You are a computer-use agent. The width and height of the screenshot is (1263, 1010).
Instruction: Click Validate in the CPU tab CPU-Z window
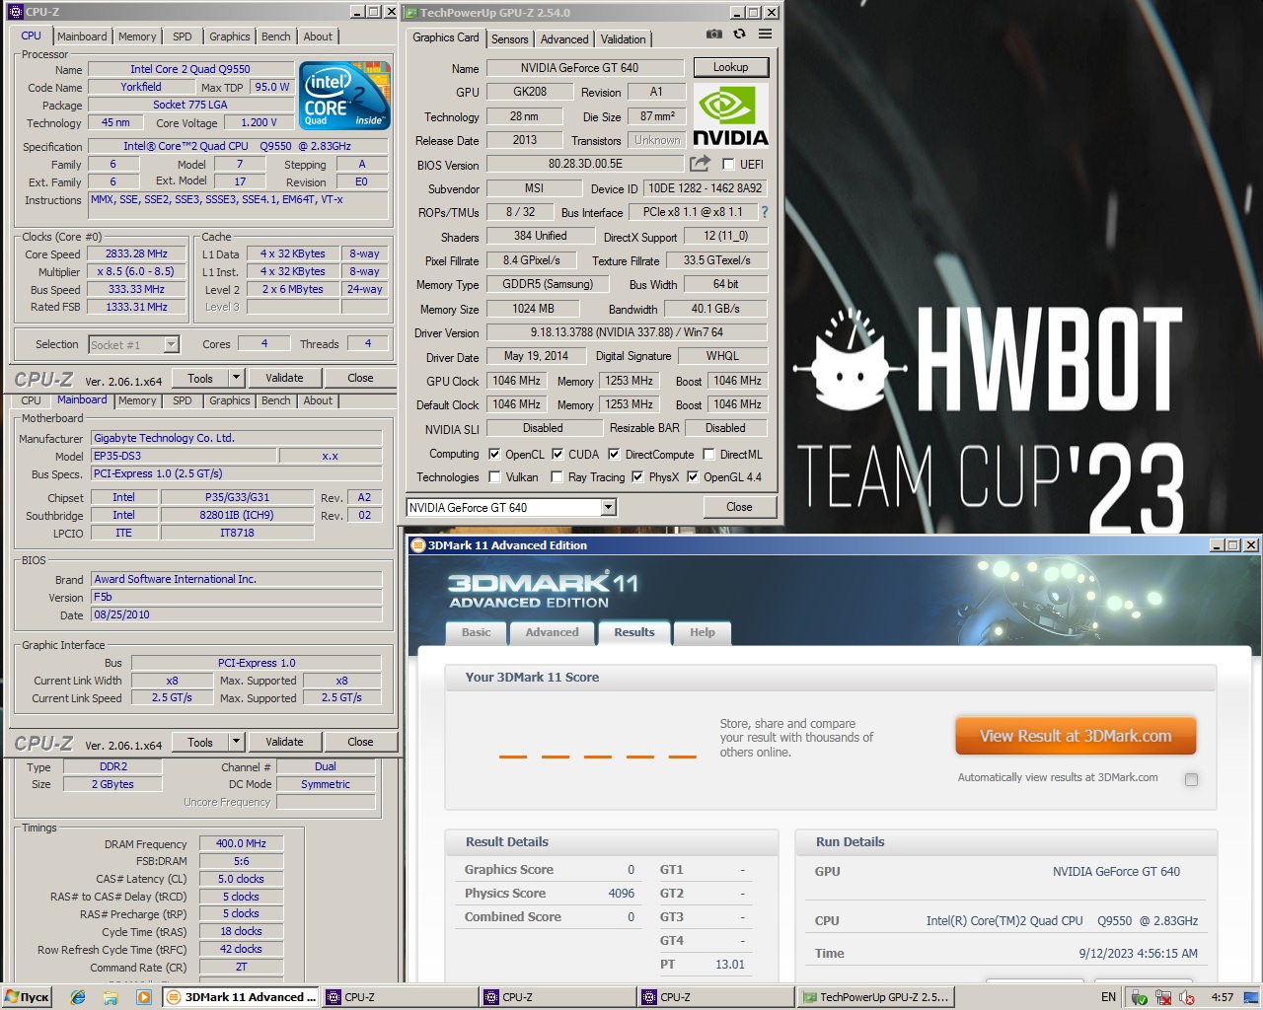[284, 378]
